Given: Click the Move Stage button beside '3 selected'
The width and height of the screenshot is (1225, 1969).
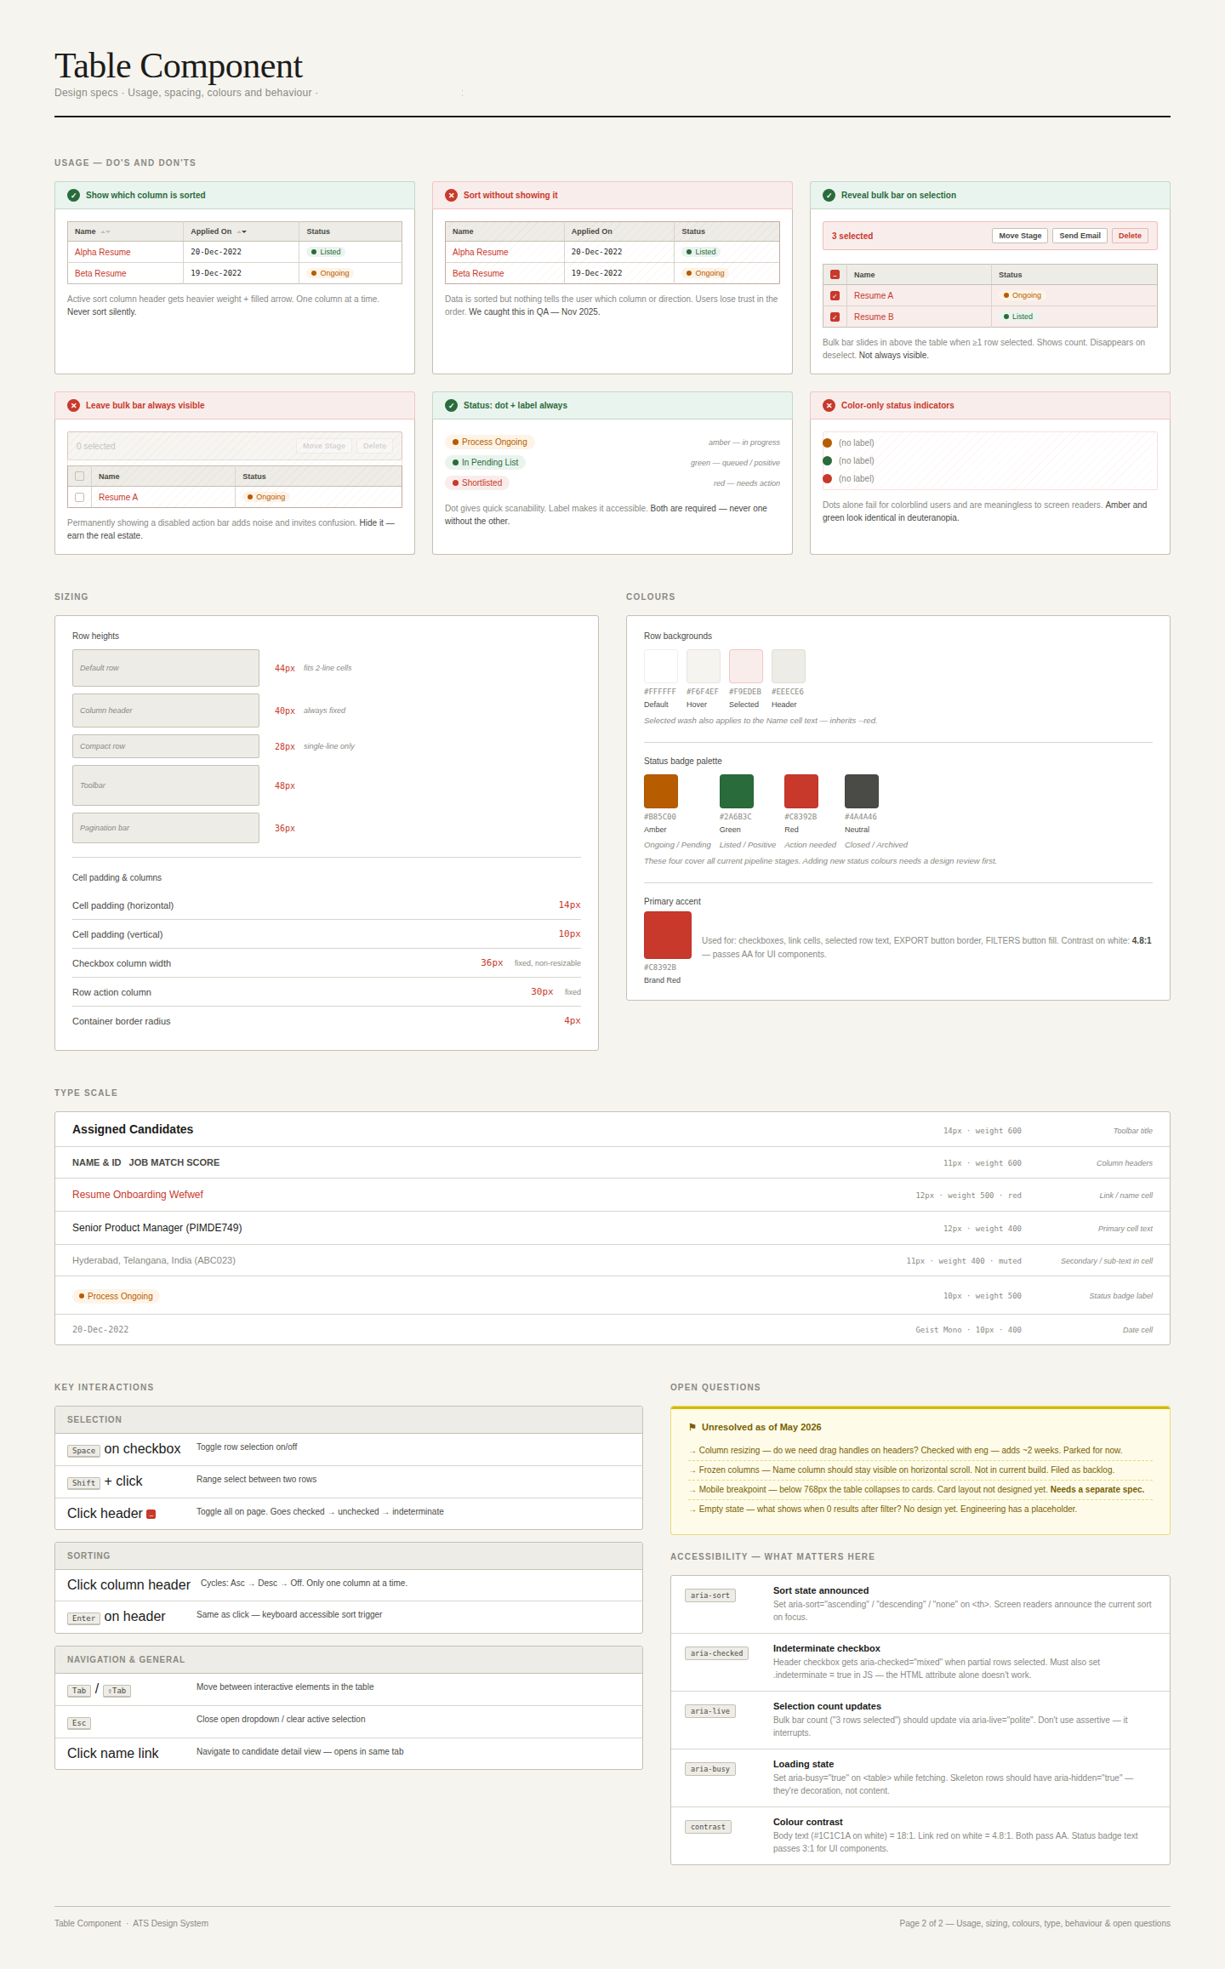Looking at the screenshot, I should click(x=1020, y=236).
